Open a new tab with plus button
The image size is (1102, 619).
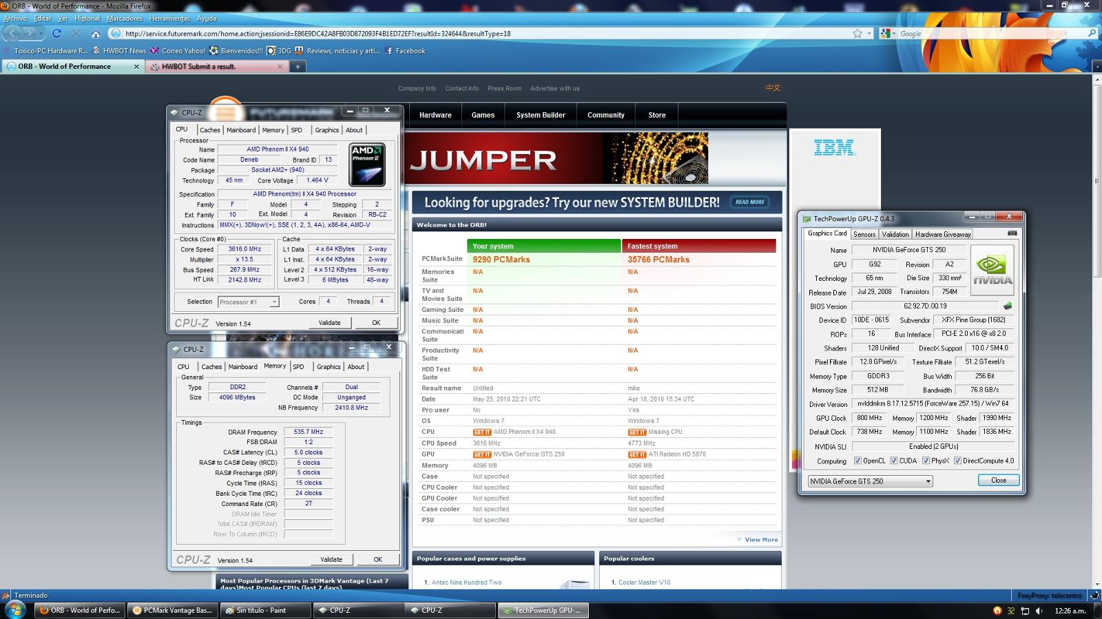(298, 67)
